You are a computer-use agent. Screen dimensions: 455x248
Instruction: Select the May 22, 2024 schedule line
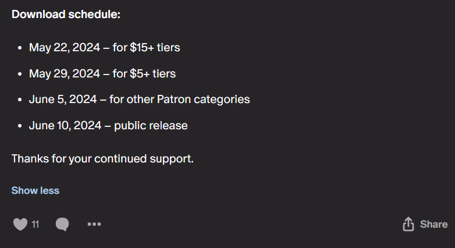[x=105, y=47]
